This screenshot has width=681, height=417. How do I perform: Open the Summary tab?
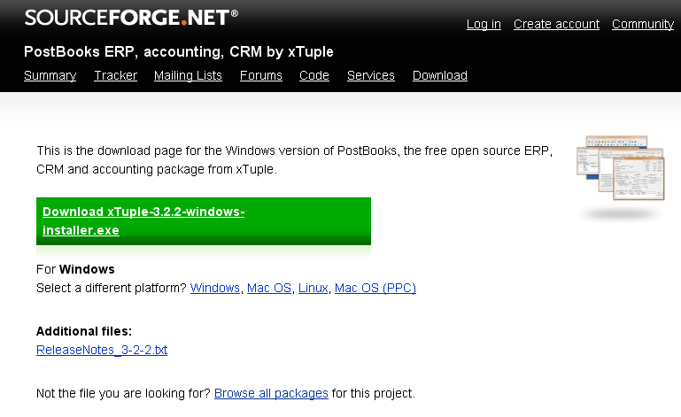click(50, 75)
